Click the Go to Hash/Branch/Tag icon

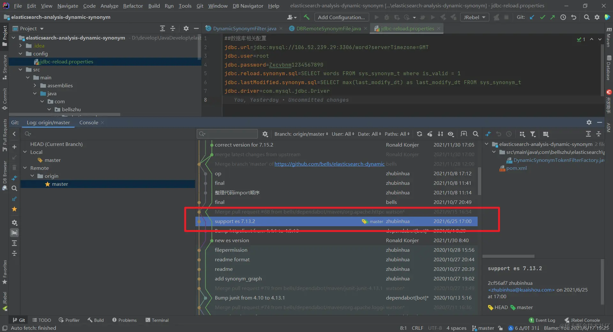coord(464,134)
